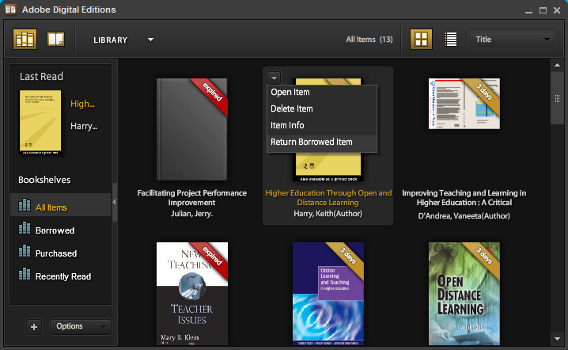This screenshot has height=350, width=568.
Task: Click 3 days ribbon on Open Distance Learning book
Action: 483,257
